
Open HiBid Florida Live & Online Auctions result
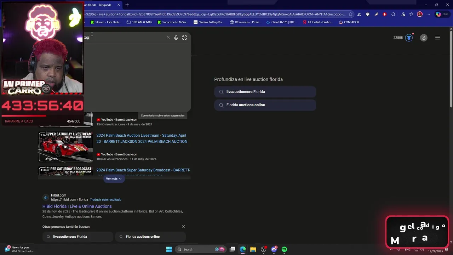[x=77, y=206]
